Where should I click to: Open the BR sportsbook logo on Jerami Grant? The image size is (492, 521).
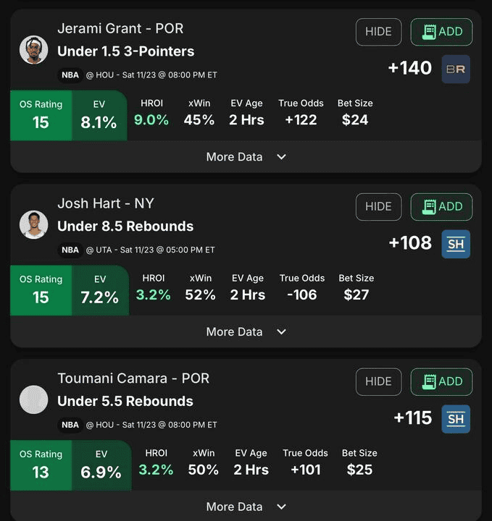pos(456,69)
